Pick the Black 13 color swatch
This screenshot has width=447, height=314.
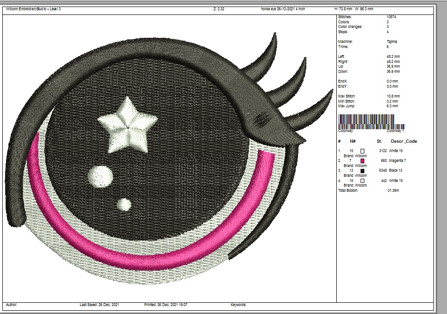tap(362, 171)
